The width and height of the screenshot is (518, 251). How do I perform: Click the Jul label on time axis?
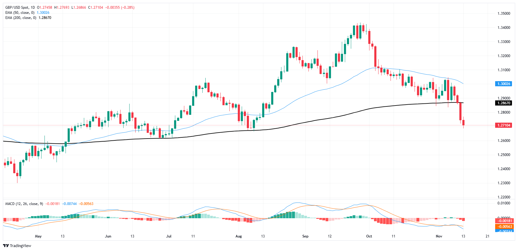pos(169,236)
